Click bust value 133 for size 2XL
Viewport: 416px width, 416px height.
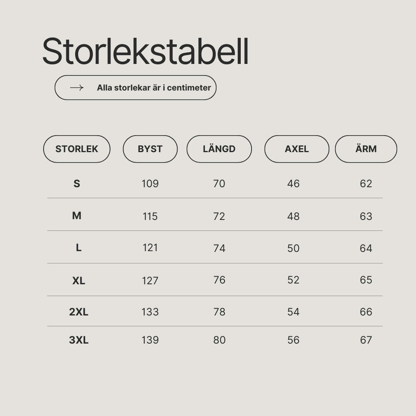coord(150,312)
